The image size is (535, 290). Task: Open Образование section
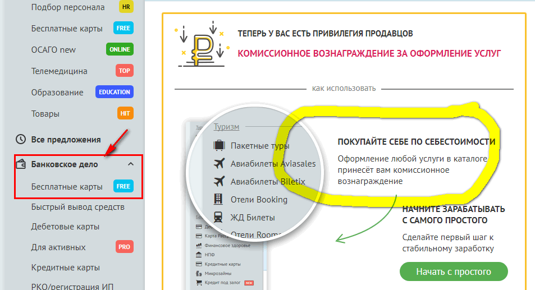point(57,93)
